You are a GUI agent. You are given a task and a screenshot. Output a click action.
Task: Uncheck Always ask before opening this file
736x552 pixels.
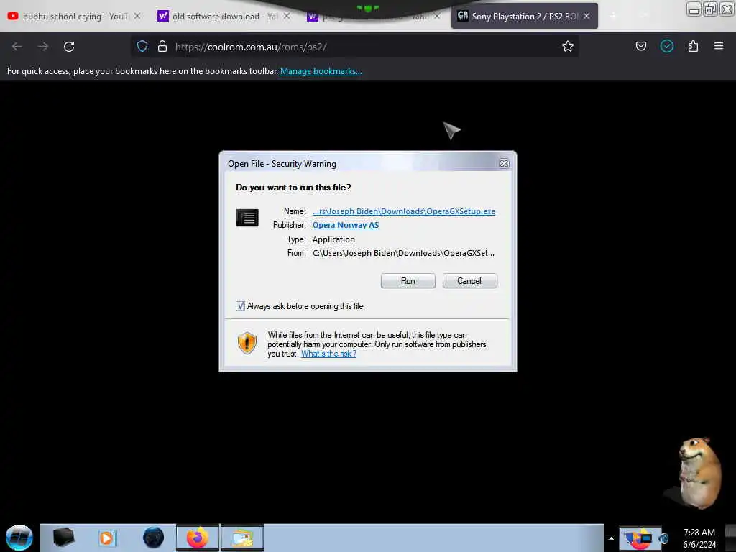pos(240,306)
